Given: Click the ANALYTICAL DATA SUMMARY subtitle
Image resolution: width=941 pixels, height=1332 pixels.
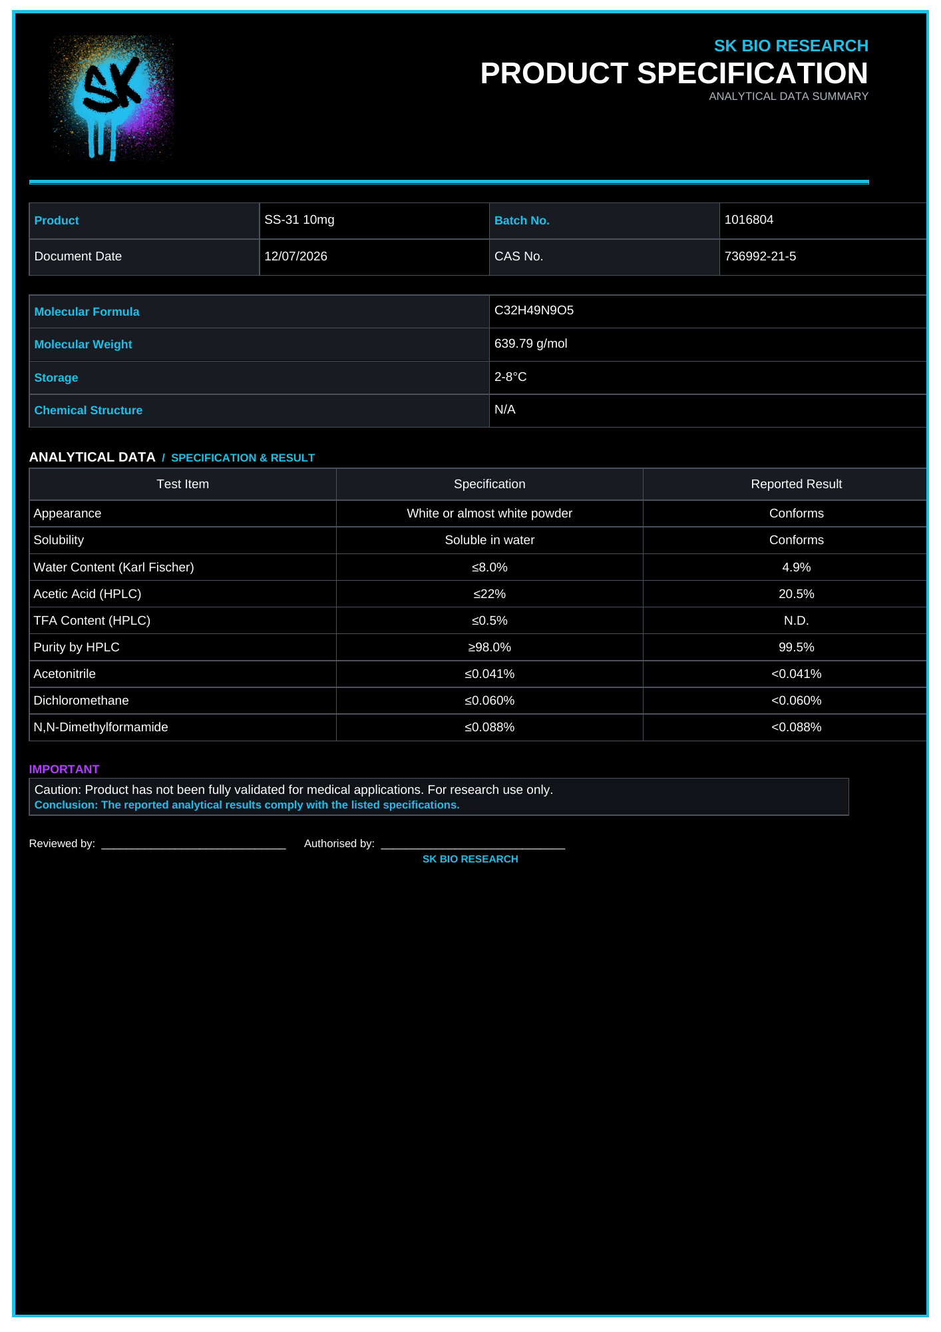Looking at the screenshot, I should (x=789, y=97).
